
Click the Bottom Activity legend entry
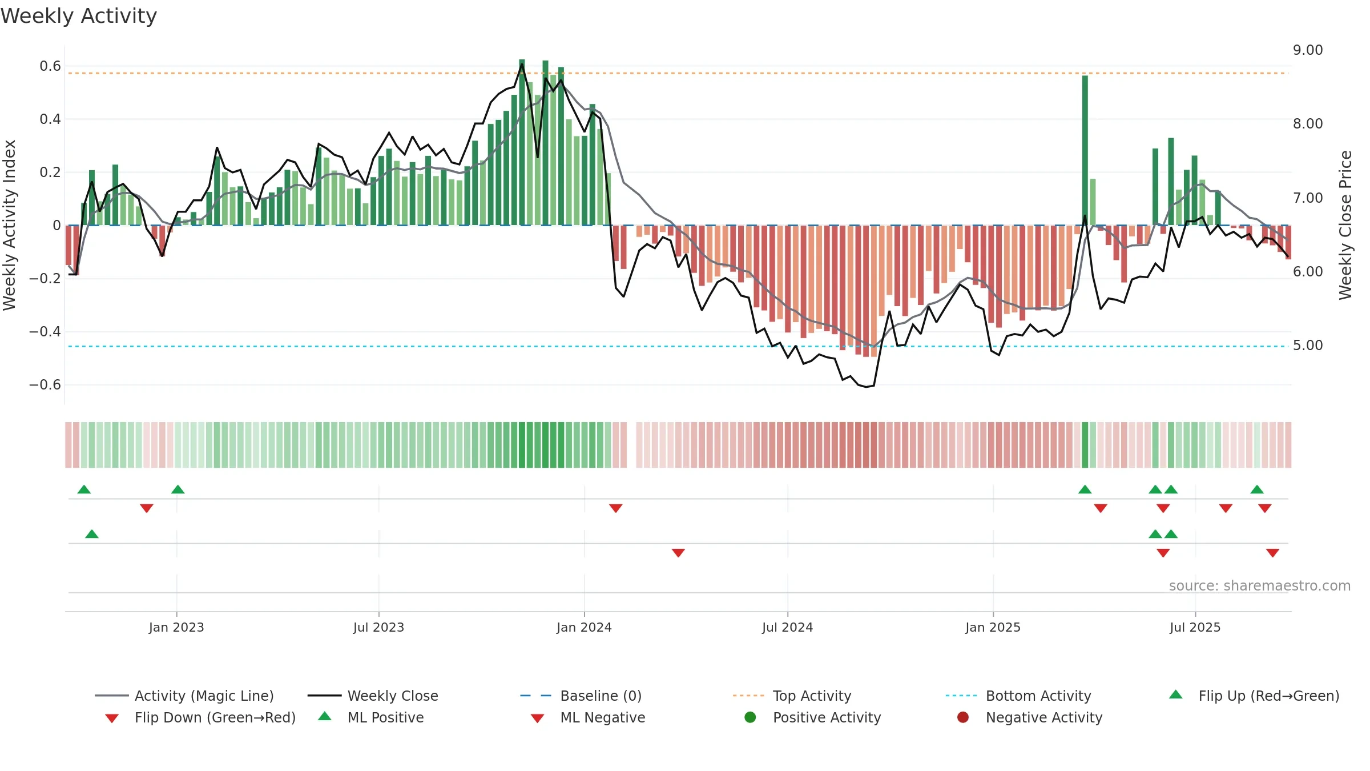(1018, 696)
